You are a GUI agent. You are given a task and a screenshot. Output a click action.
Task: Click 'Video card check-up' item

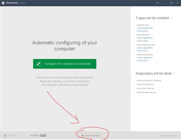[145, 84]
